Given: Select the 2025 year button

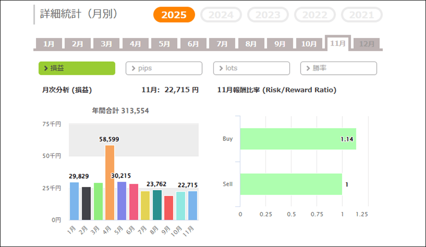Looking at the screenshot, I should click(174, 15).
